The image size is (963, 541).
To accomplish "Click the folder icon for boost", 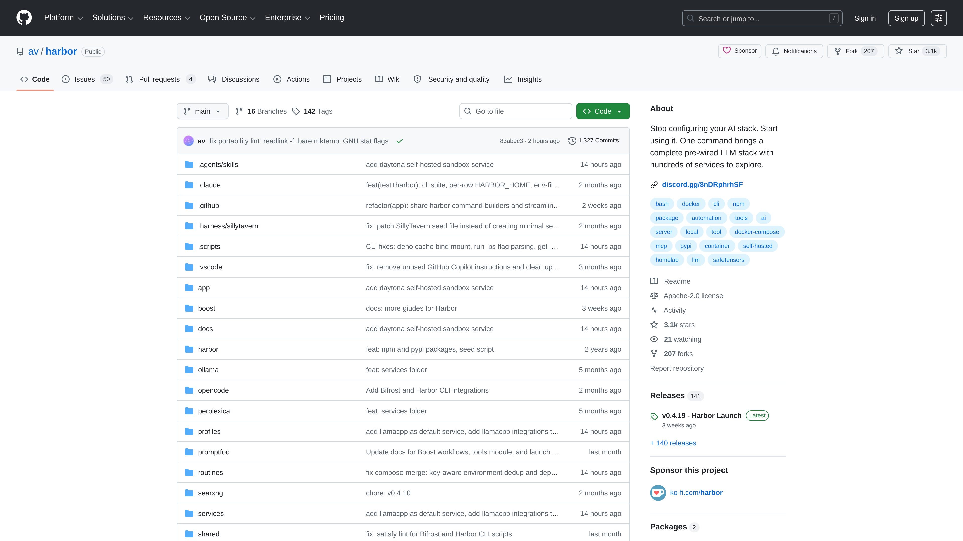I will coord(189,308).
